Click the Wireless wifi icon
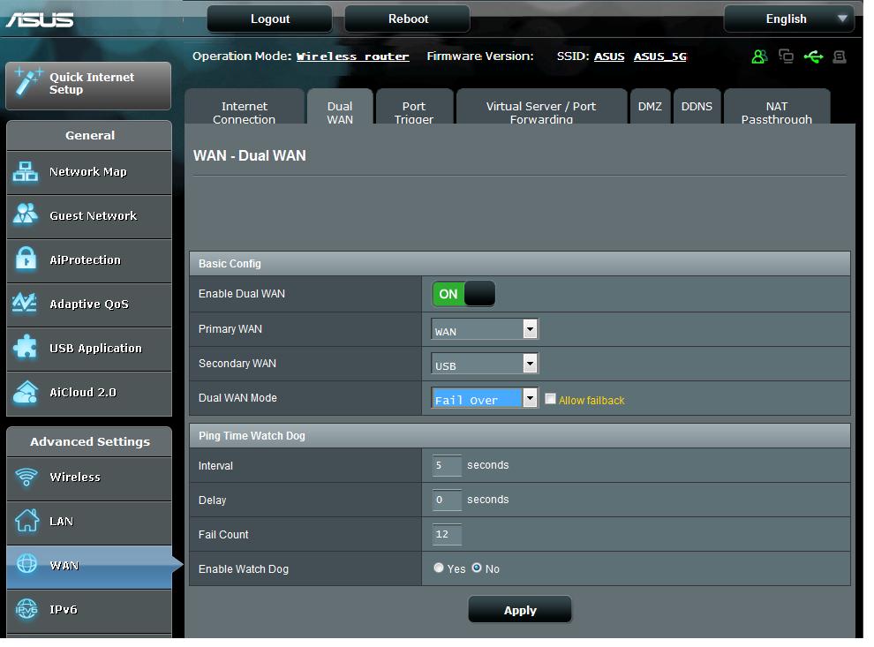874x647 pixels. [26, 477]
